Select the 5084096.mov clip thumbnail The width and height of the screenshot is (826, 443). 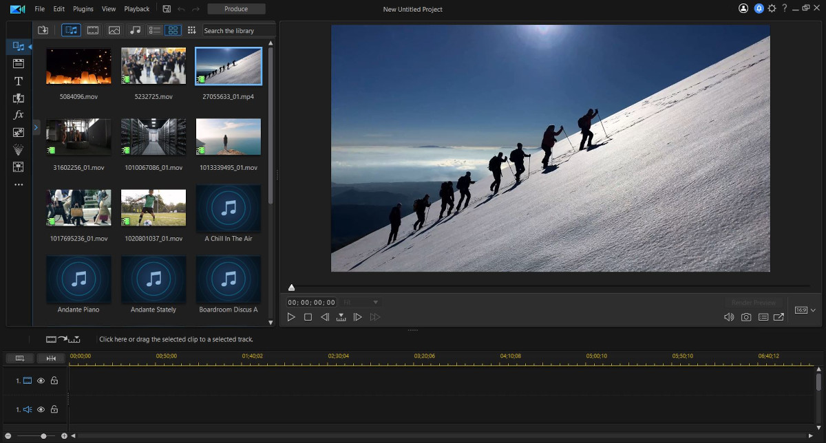pyautogui.click(x=78, y=65)
